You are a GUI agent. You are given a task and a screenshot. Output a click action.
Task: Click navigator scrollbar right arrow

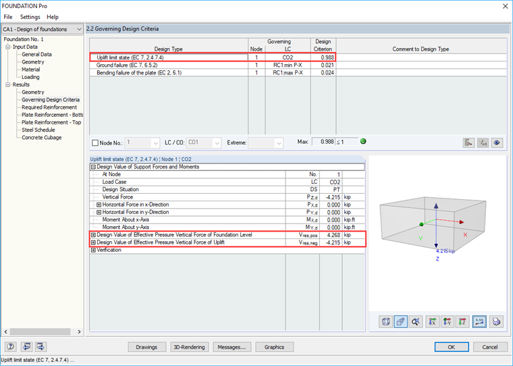79,332
